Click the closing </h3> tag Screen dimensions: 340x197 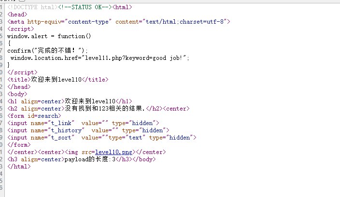(124, 159)
